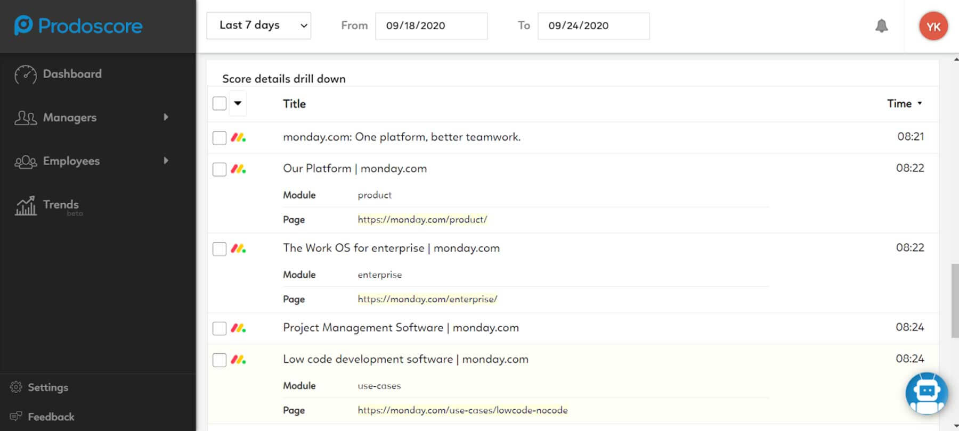The height and width of the screenshot is (431, 959).
Task: Click the 'use-cases' module value
Action: [379, 386]
